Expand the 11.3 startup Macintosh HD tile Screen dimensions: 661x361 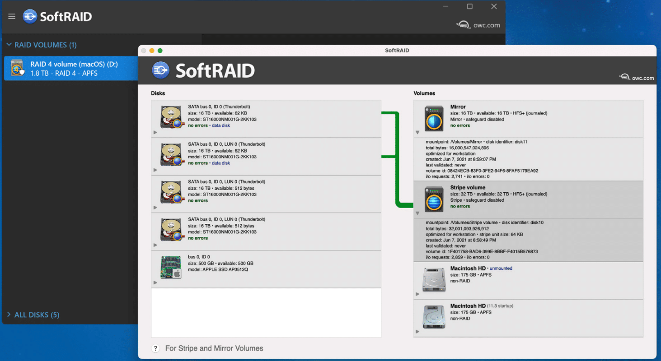tap(417, 332)
